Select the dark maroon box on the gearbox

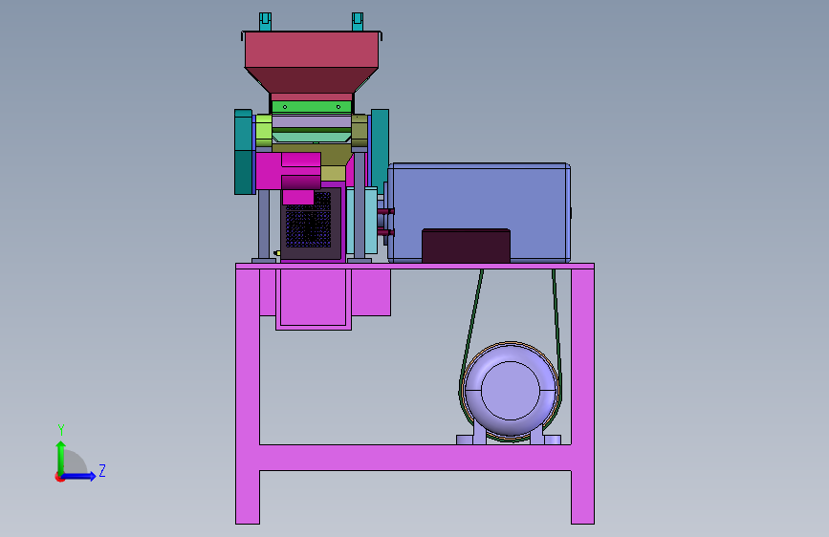click(x=466, y=246)
